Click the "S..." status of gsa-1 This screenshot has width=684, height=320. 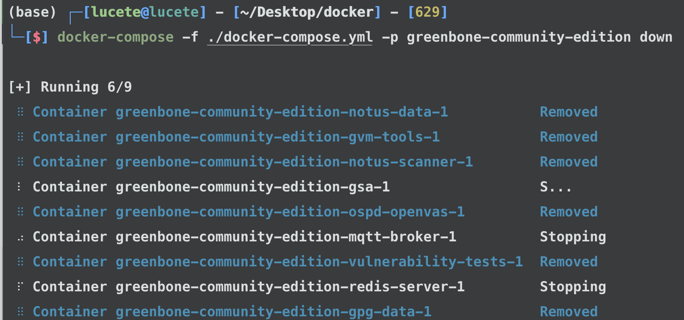coord(556,187)
